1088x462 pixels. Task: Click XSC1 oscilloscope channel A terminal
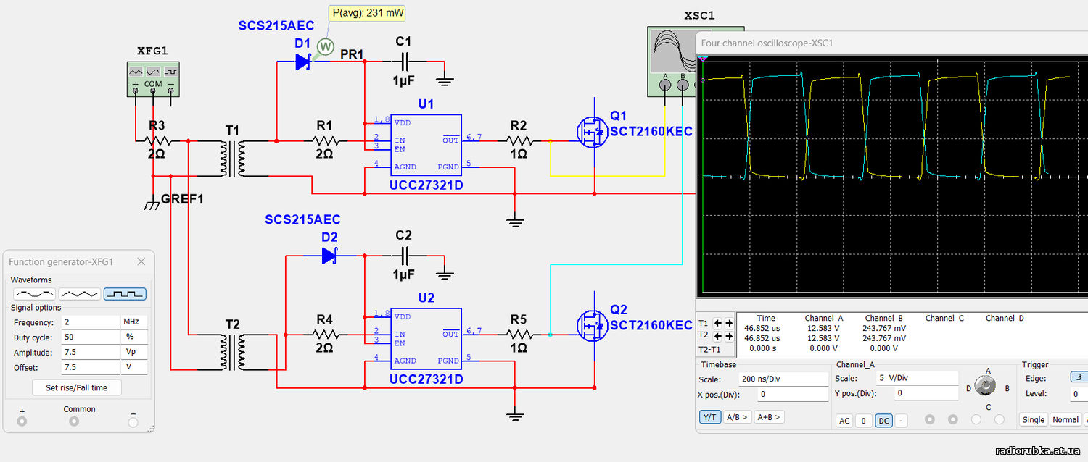(665, 85)
